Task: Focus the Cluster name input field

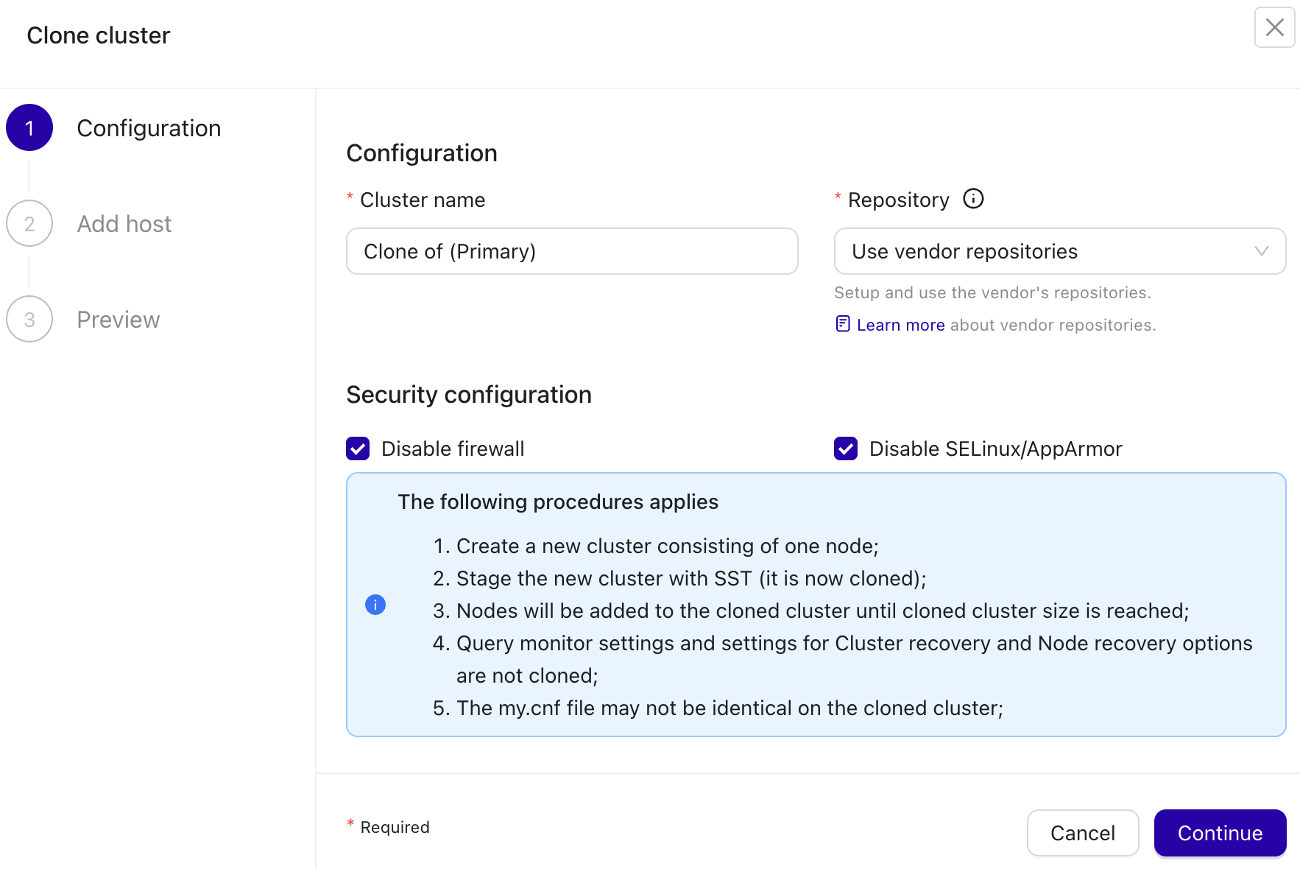Action: point(572,251)
